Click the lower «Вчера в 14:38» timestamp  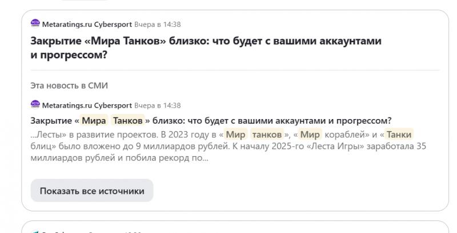tap(158, 105)
